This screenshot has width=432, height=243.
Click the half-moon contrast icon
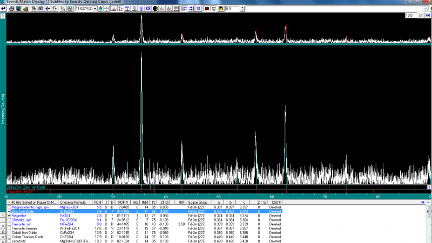point(155,9)
